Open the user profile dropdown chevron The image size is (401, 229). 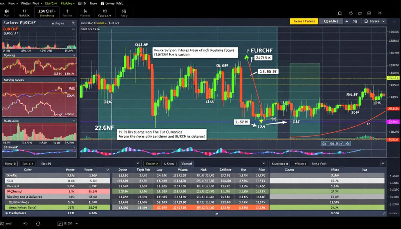point(384,22)
